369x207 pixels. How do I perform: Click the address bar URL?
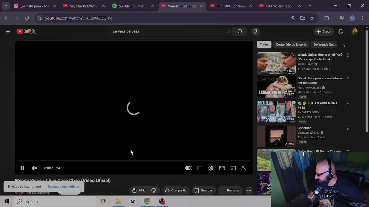point(79,18)
